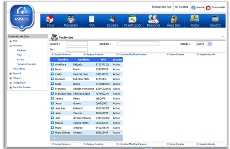Select row icon for Juan Cáceres

(52, 113)
